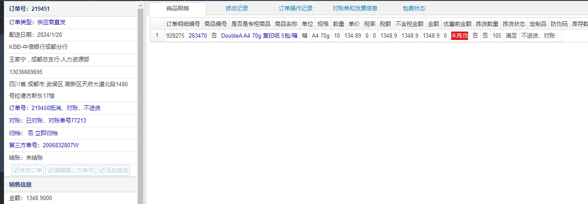Click the 拣货状态 column header
Image resolution: width=588 pixels, height=204 pixels.
514,24
